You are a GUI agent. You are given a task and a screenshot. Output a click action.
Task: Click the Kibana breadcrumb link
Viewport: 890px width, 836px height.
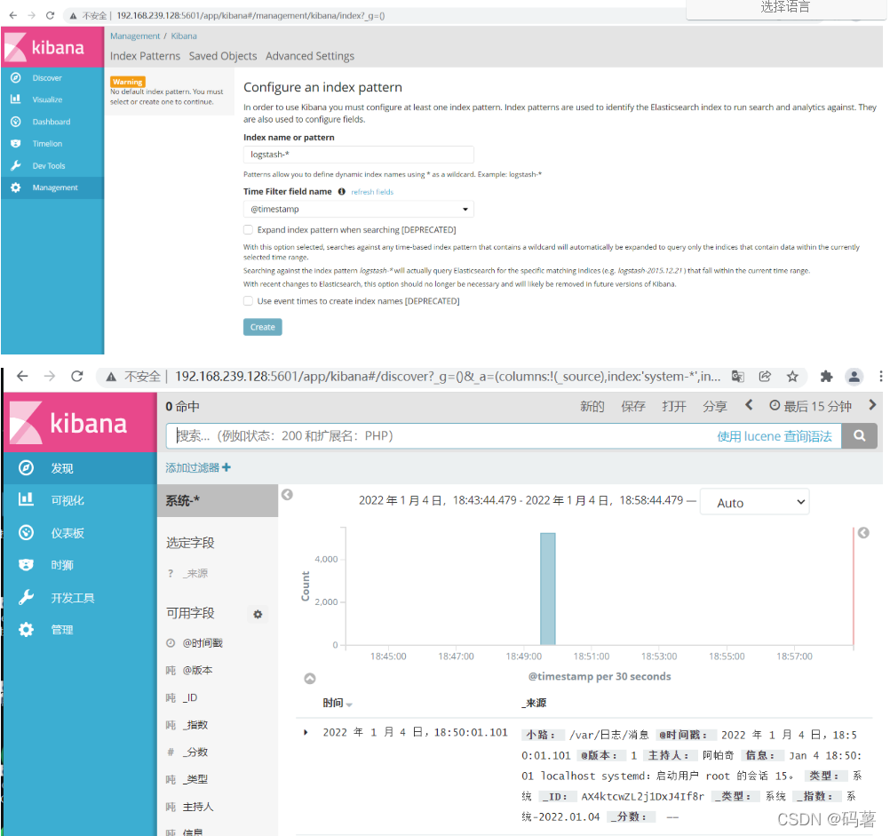[184, 36]
